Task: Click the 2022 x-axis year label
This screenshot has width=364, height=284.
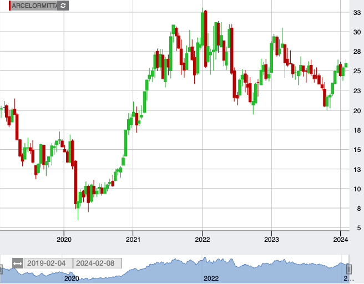Action: pos(203,240)
